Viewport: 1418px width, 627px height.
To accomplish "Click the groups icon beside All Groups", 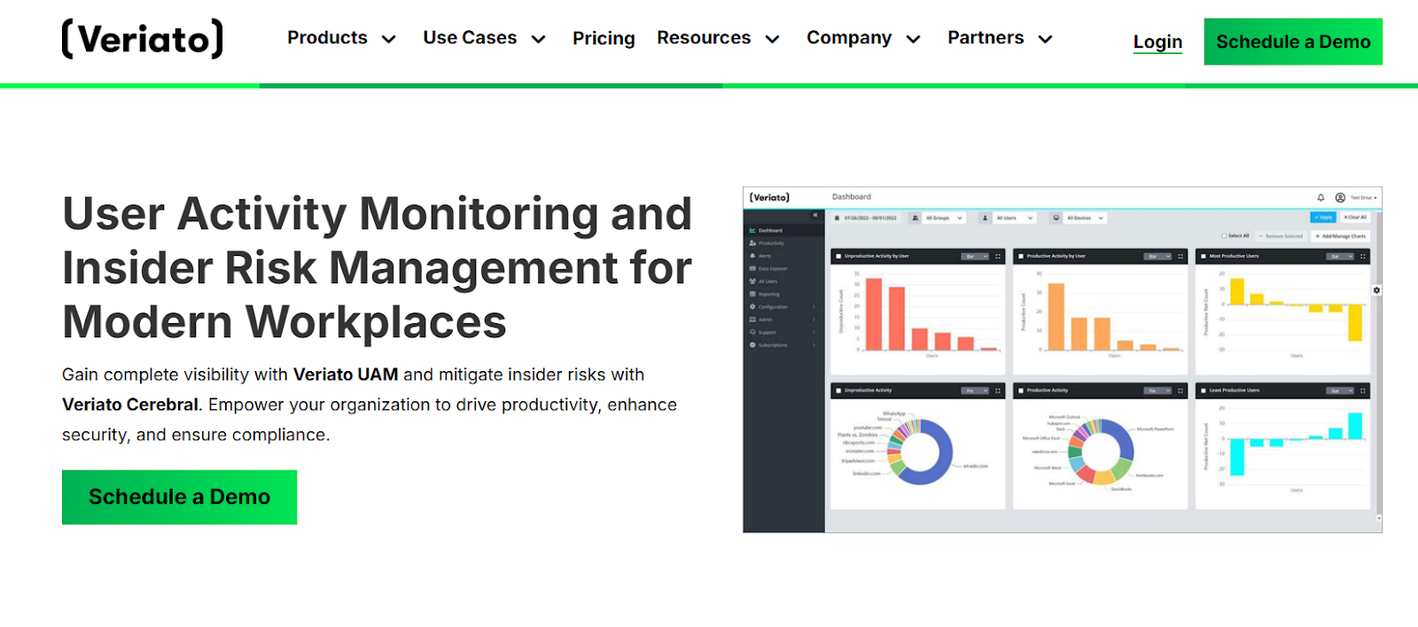I will [x=915, y=218].
